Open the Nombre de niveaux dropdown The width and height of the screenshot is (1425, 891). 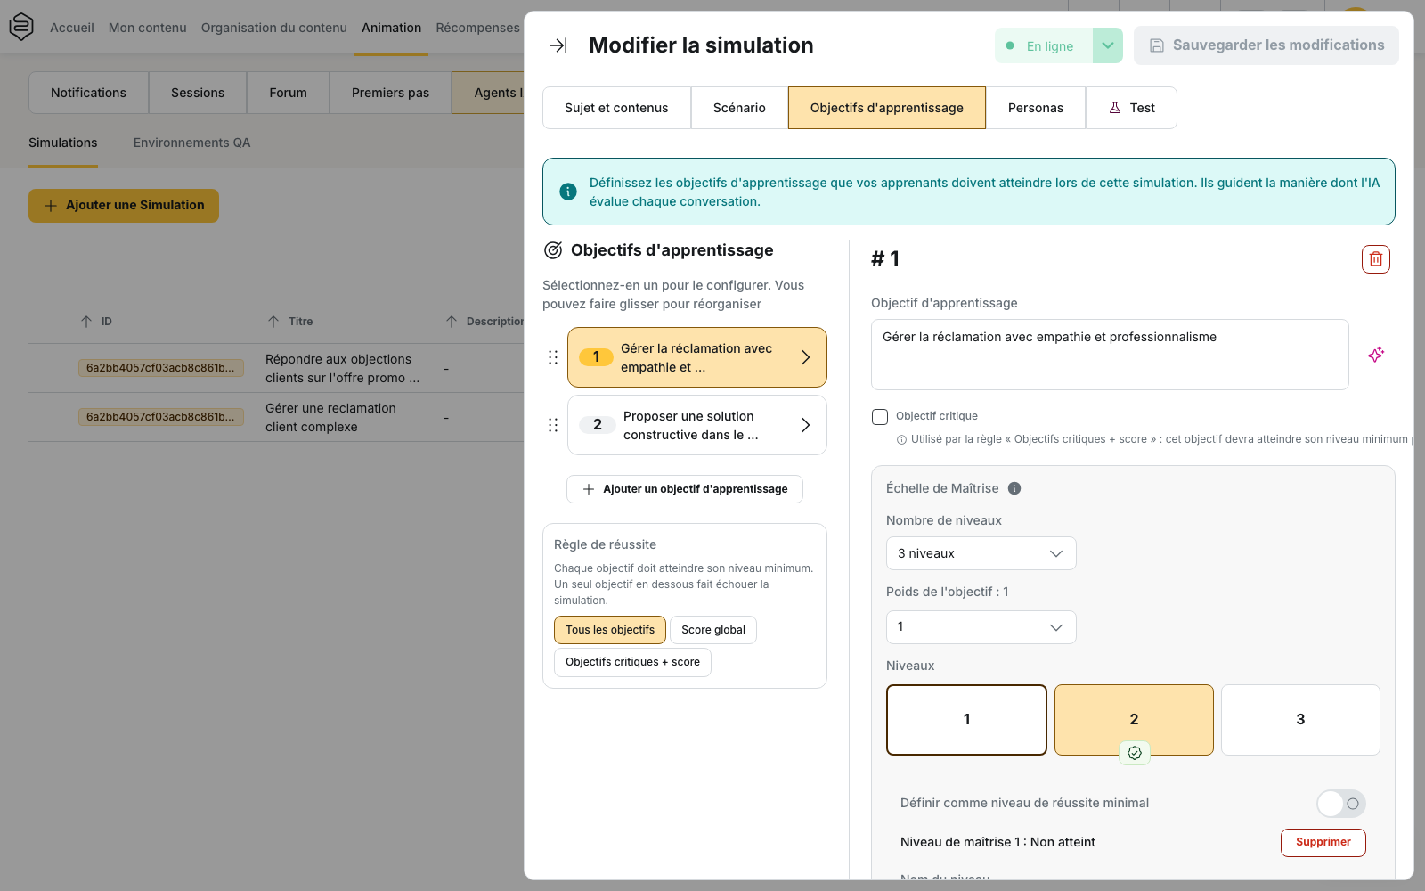981,553
